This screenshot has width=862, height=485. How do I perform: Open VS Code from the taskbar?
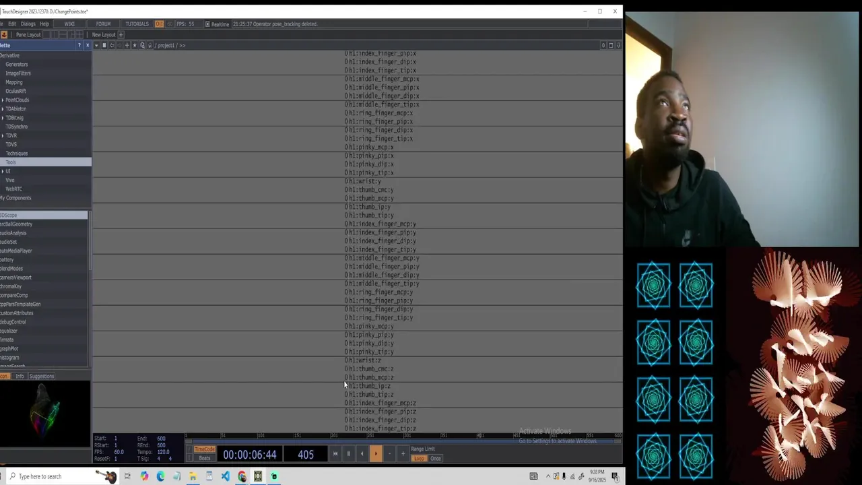pyautogui.click(x=225, y=476)
